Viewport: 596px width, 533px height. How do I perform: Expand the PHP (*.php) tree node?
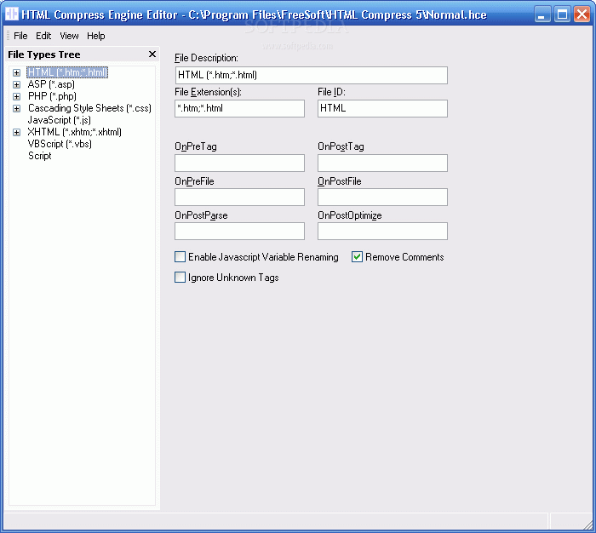[16, 96]
